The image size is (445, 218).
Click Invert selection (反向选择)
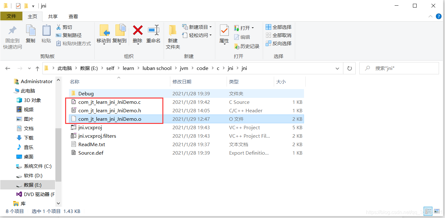coord(279,44)
